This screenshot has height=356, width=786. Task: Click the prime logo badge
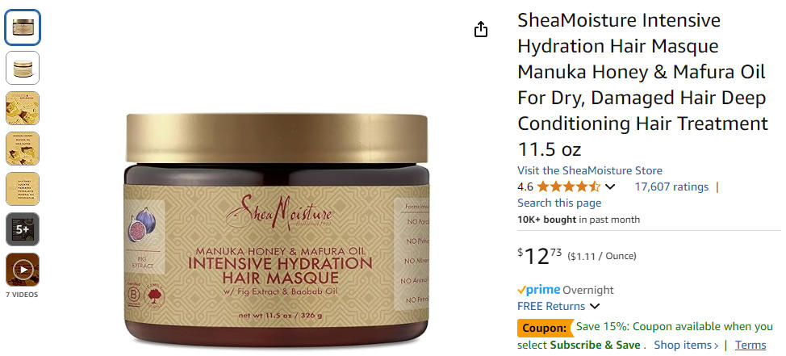point(539,290)
